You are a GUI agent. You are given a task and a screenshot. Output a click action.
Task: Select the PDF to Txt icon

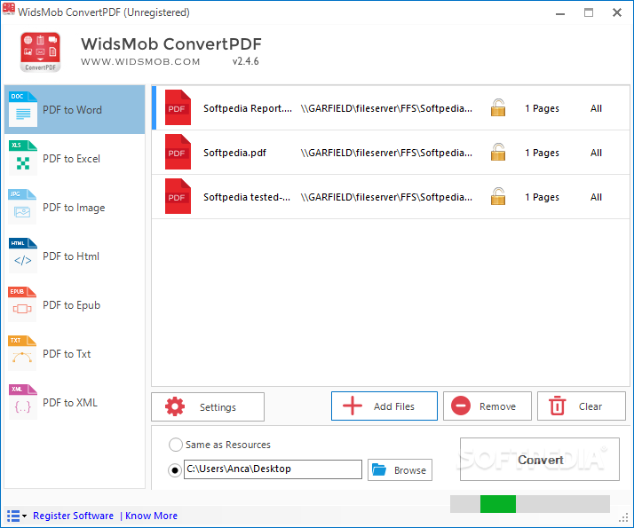23,353
